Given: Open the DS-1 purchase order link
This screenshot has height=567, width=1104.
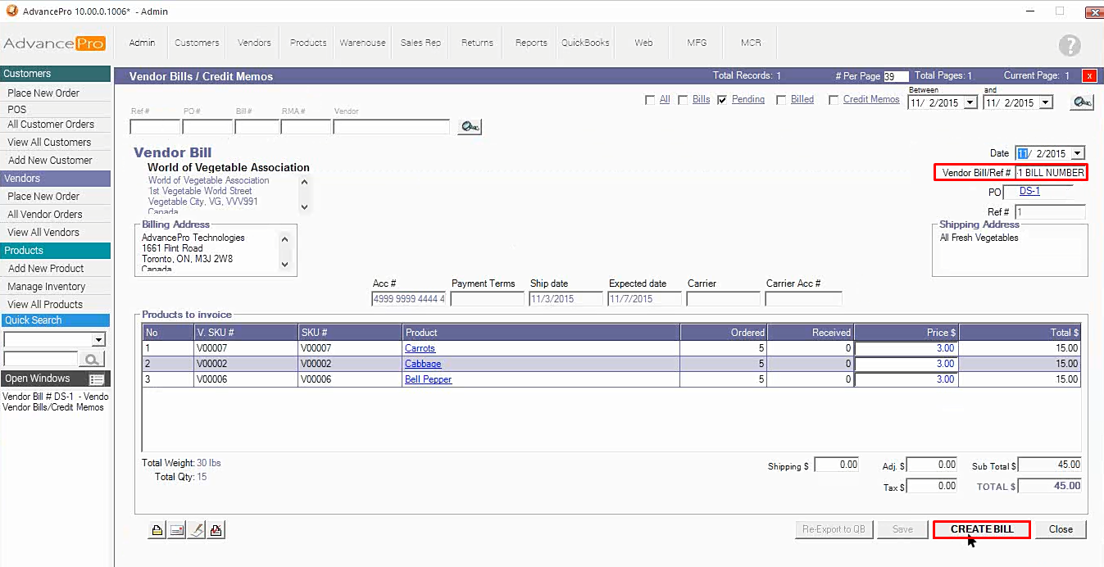Looking at the screenshot, I should coord(1029,191).
